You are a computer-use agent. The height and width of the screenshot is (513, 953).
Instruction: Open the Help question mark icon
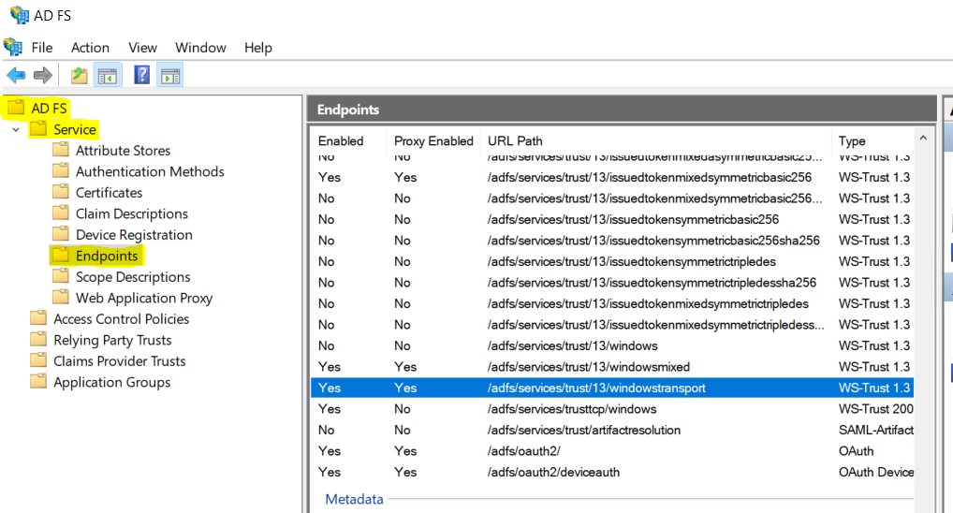click(141, 76)
